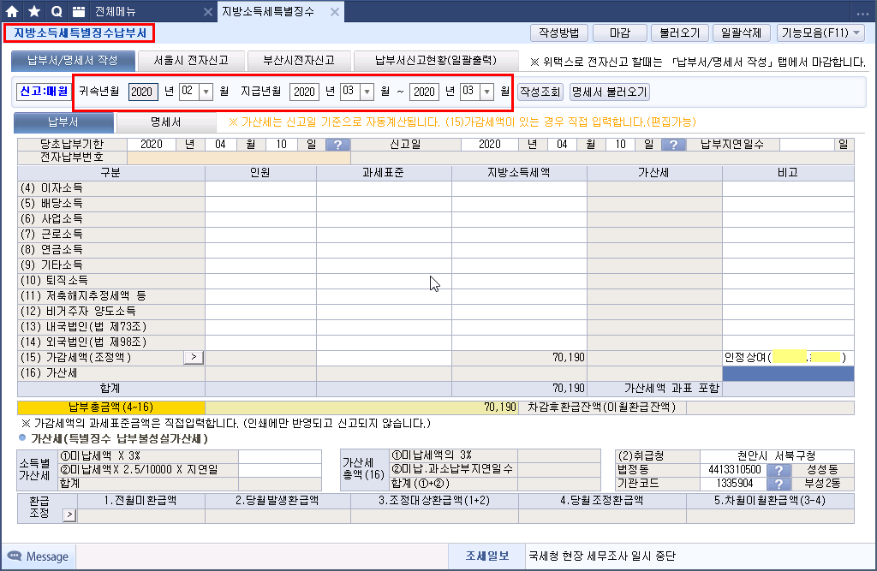This screenshot has height=571, width=877.
Task: Click help icon next to 당초납부기한
Action: coord(337,145)
